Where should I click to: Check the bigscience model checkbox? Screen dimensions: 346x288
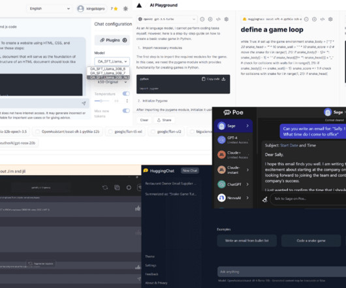pos(192,132)
